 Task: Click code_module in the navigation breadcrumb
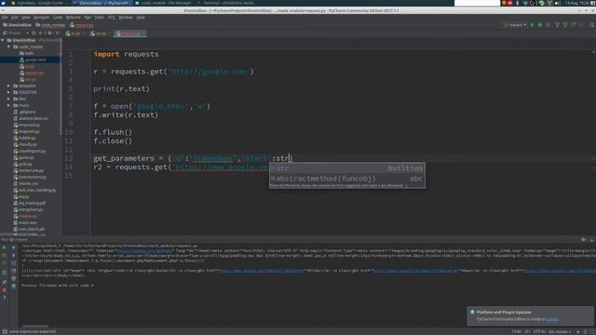coord(50,25)
